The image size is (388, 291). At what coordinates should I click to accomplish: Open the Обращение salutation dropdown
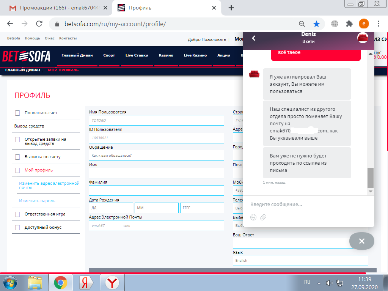(x=156, y=155)
